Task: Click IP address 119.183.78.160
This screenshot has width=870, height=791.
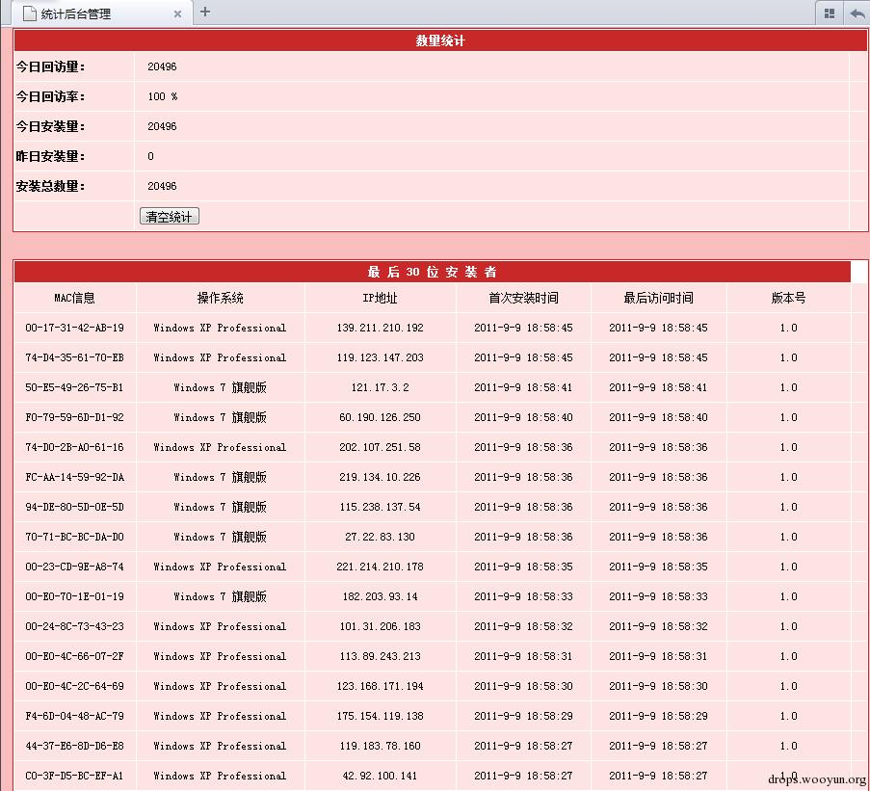Action: pyautogui.click(x=380, y=746)
